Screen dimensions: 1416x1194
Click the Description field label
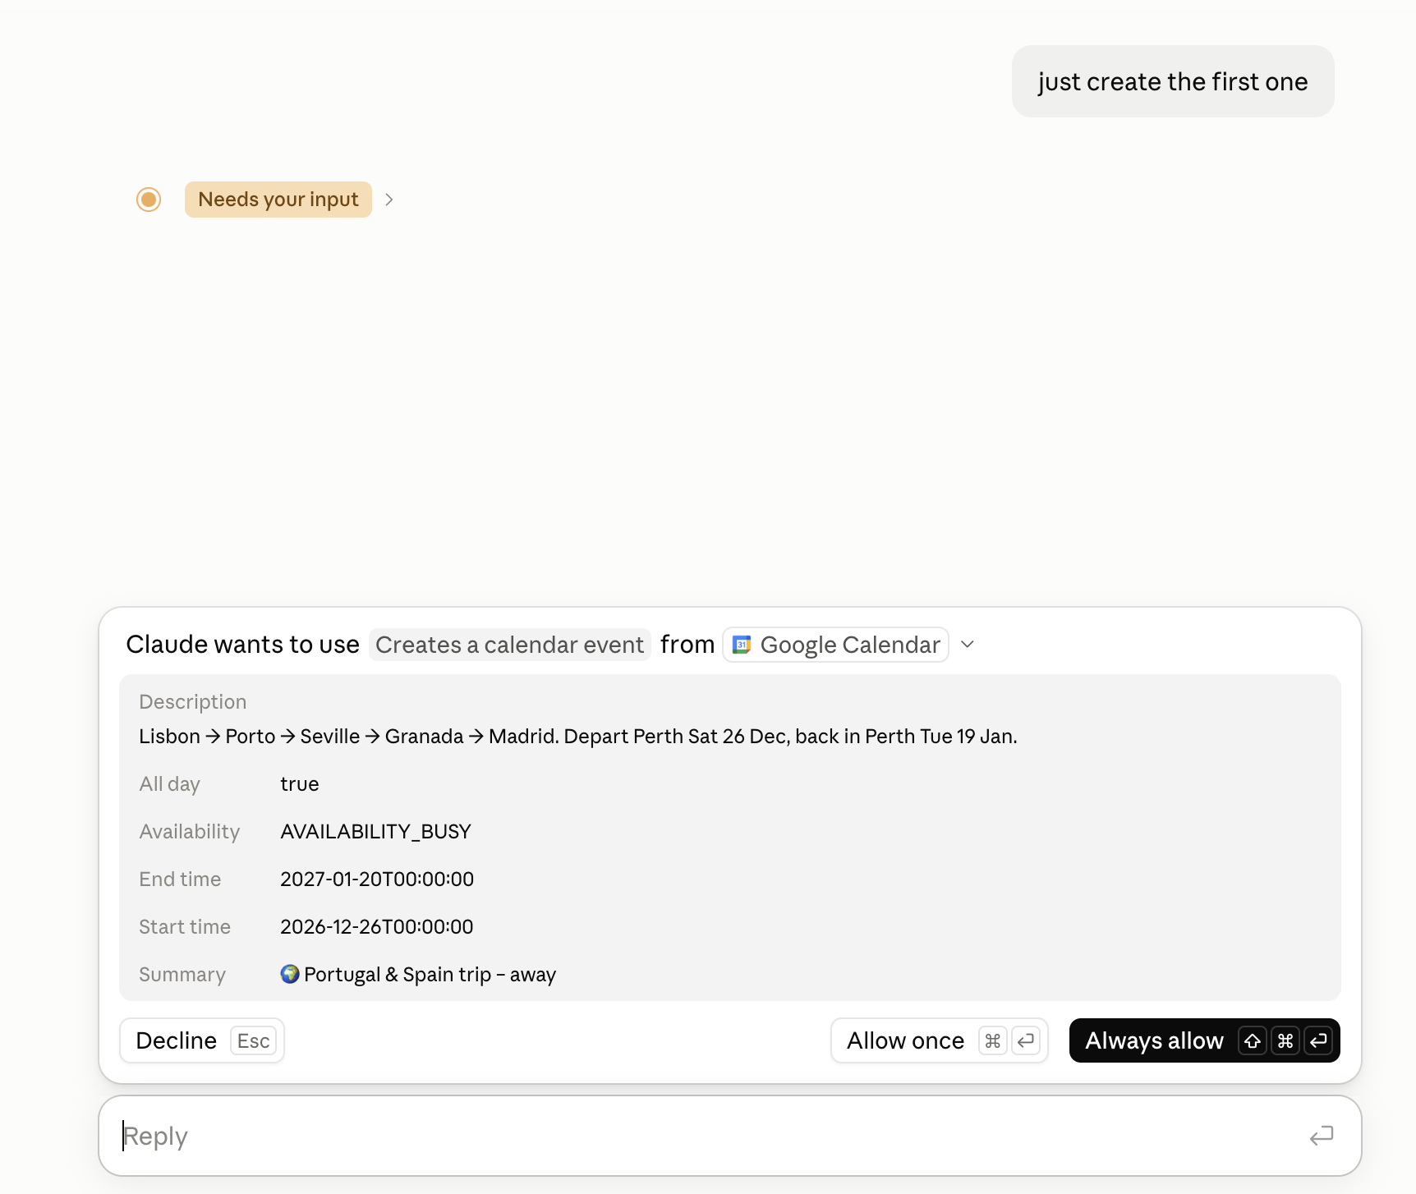coord(193,702)
